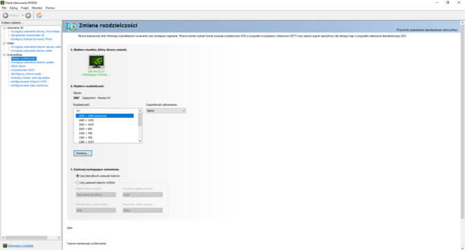Open Dostosuj rozmiar i pozycję pulpitu

coord(31,78)
